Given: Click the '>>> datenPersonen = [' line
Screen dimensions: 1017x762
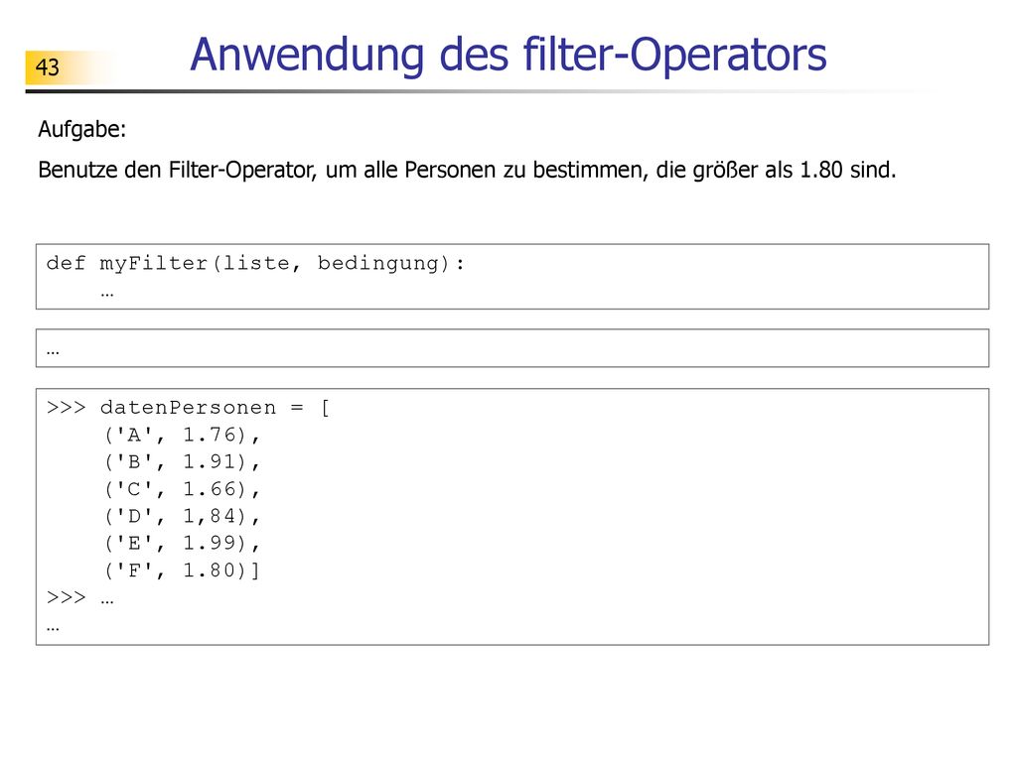Looking at the screenshot, I should [189, 408].
